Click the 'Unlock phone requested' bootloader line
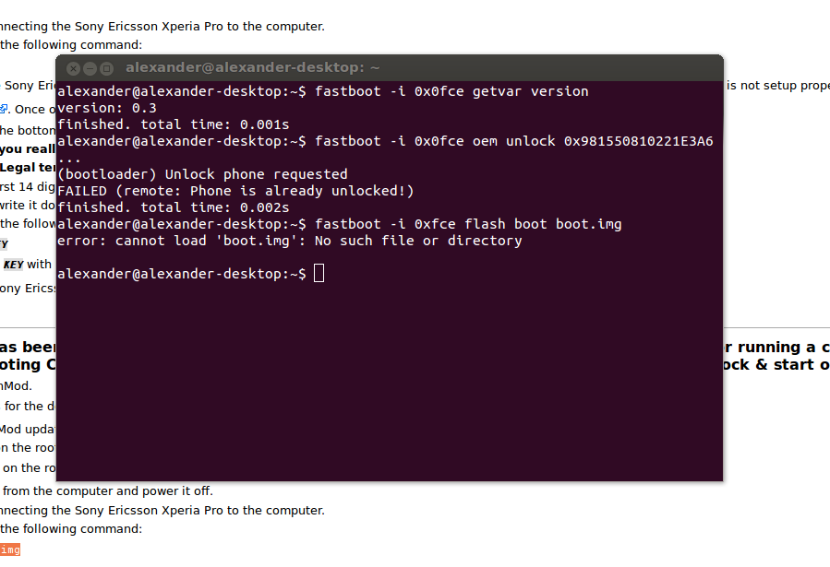Screen dimensions: 830x567 click(x=202, y=174)
